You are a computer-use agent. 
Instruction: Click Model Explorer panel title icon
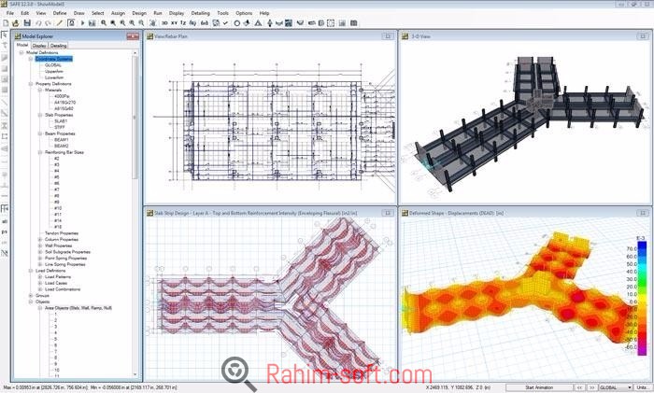tap(18, 36)
